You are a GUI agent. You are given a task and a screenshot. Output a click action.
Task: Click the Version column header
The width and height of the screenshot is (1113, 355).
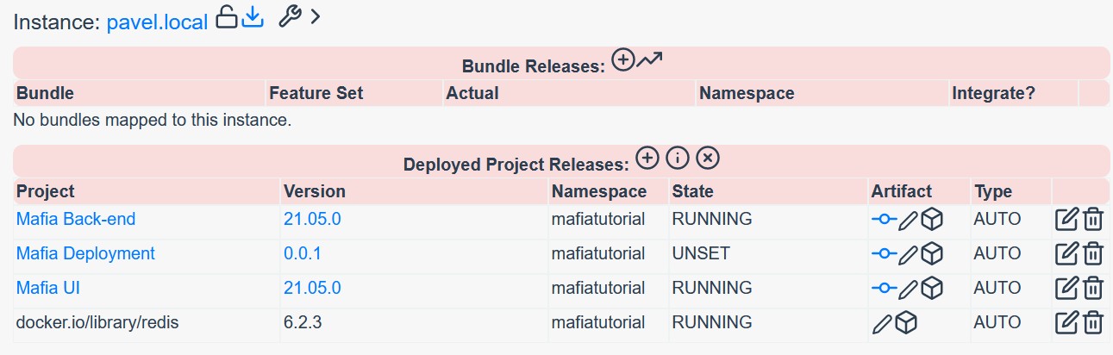tap(315, 191)
